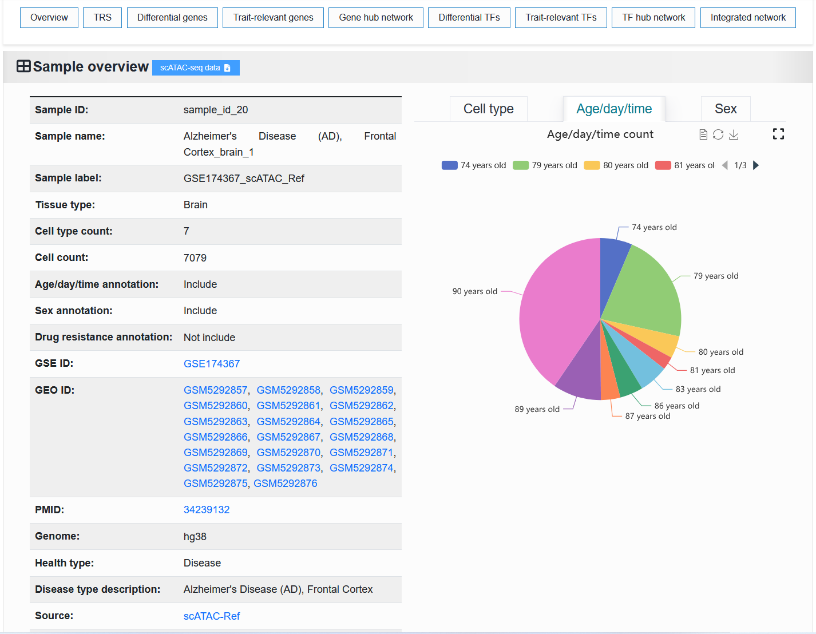The width and height of the screenshot is (816, 634).
Task: Open GSE174367 link
Action: pos(212,364)
